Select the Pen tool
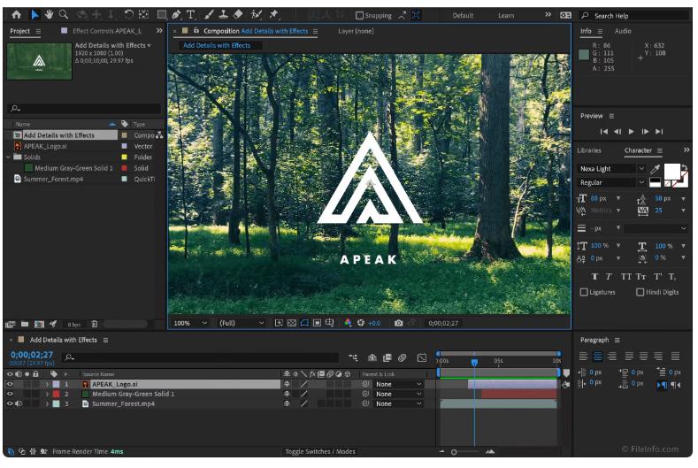The height and width of the screenshot is (468, 698). [176, 15]
